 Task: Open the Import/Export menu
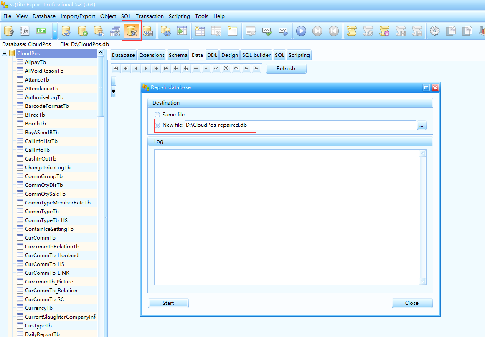pos(78,16)
